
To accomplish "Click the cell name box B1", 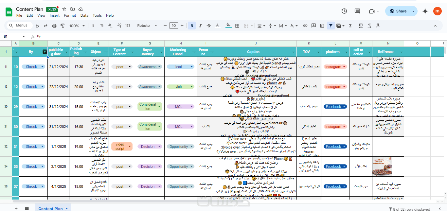I will 14,36.
